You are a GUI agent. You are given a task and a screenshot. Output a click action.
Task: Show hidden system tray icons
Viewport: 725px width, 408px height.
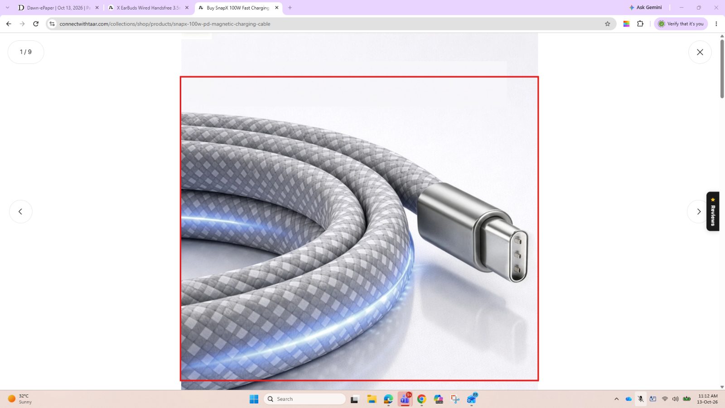pyautogui.click(x=616, y=399)
